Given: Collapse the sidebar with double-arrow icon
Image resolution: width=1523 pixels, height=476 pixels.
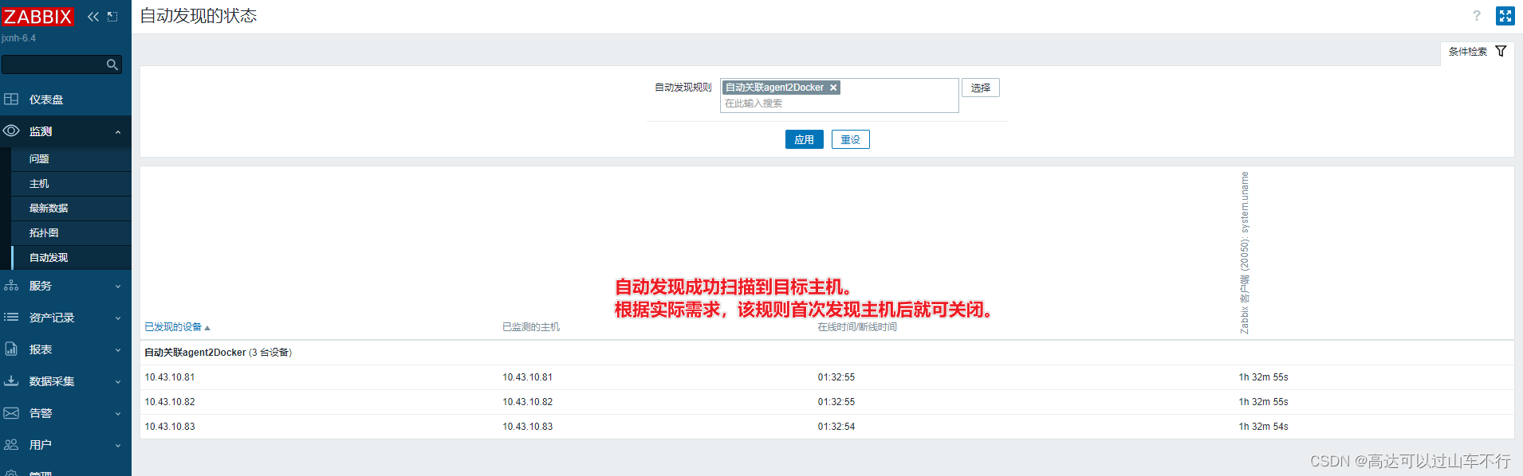Looking at the screenshot, I should coord(93,17).
